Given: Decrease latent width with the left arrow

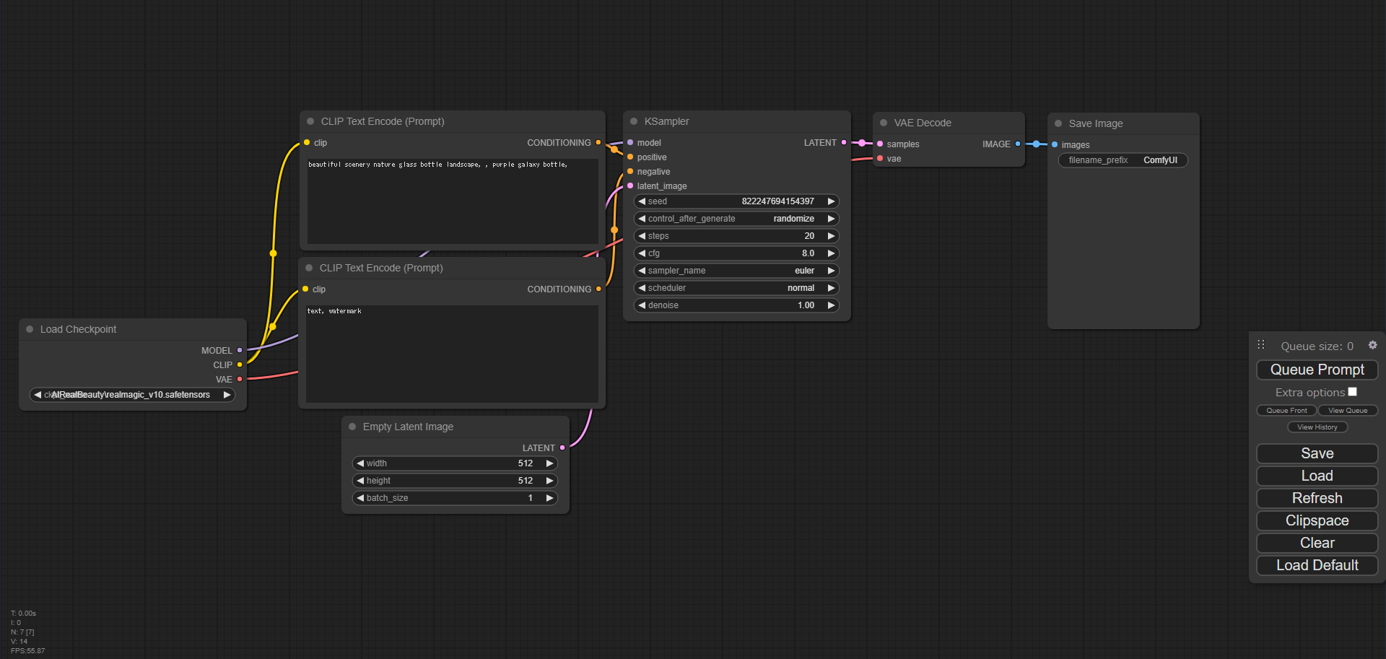Looking at the screenshot, I should click(360, 463).
